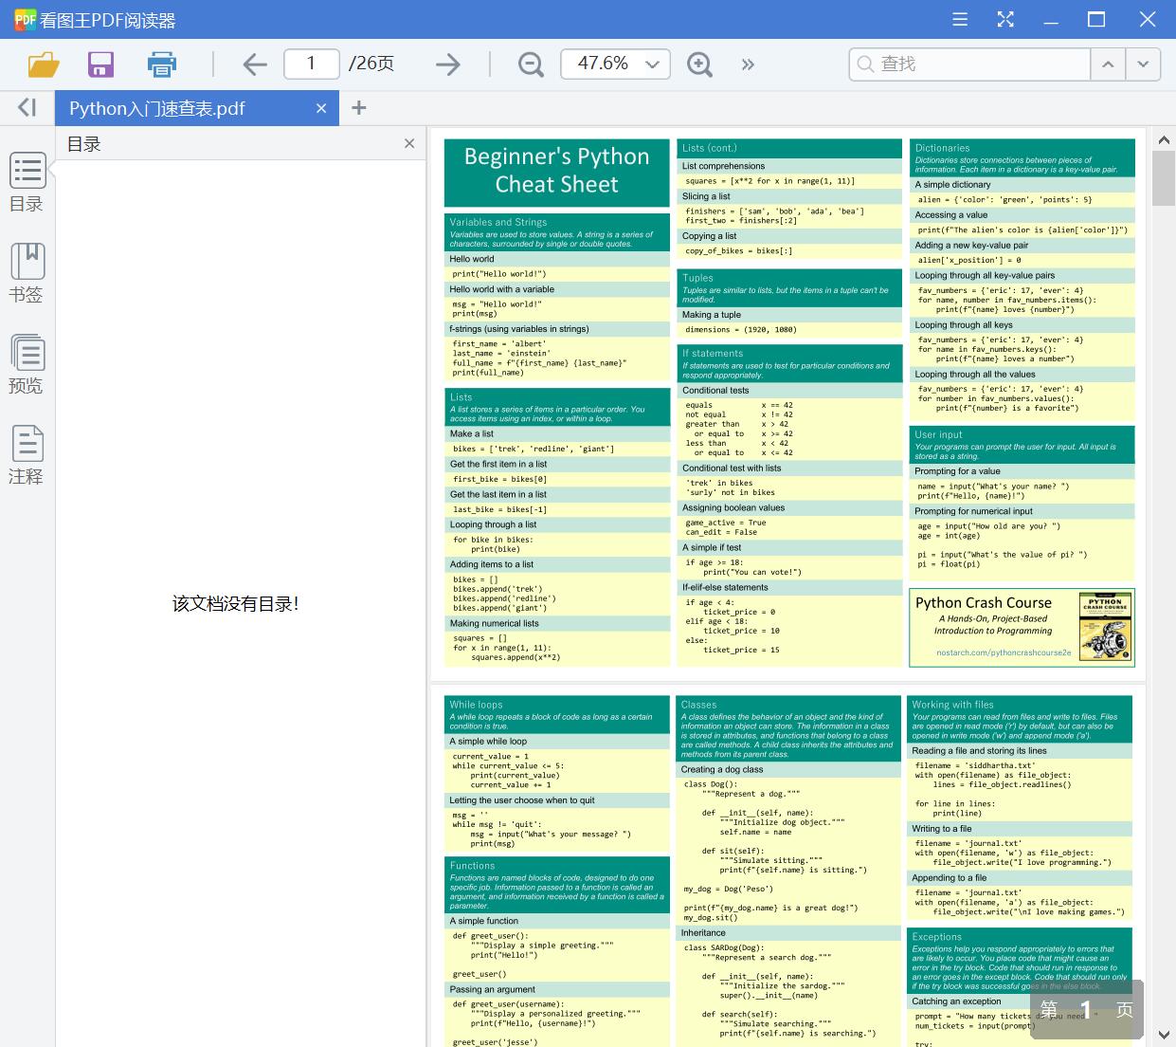
Task: Find previous search result with up chevron
Action: coord(1107,64)
